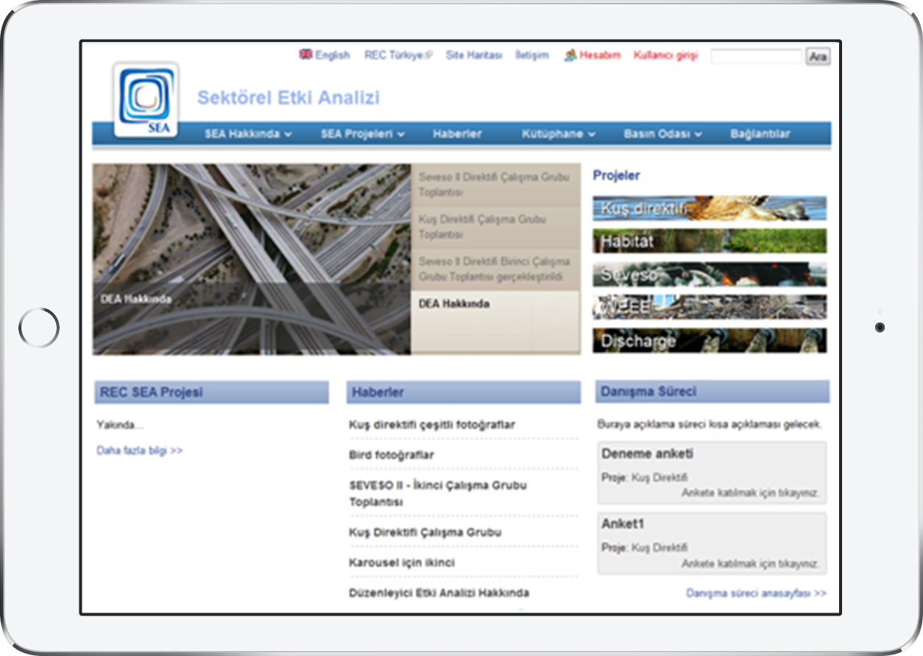Click the highway interchange carousel image
923x656 pixels.
[x=252, y=259]
